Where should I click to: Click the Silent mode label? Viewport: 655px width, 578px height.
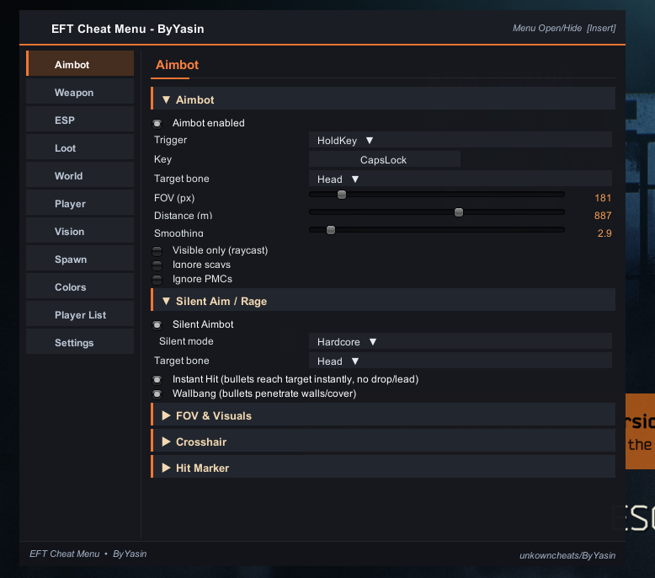point(186,341)
